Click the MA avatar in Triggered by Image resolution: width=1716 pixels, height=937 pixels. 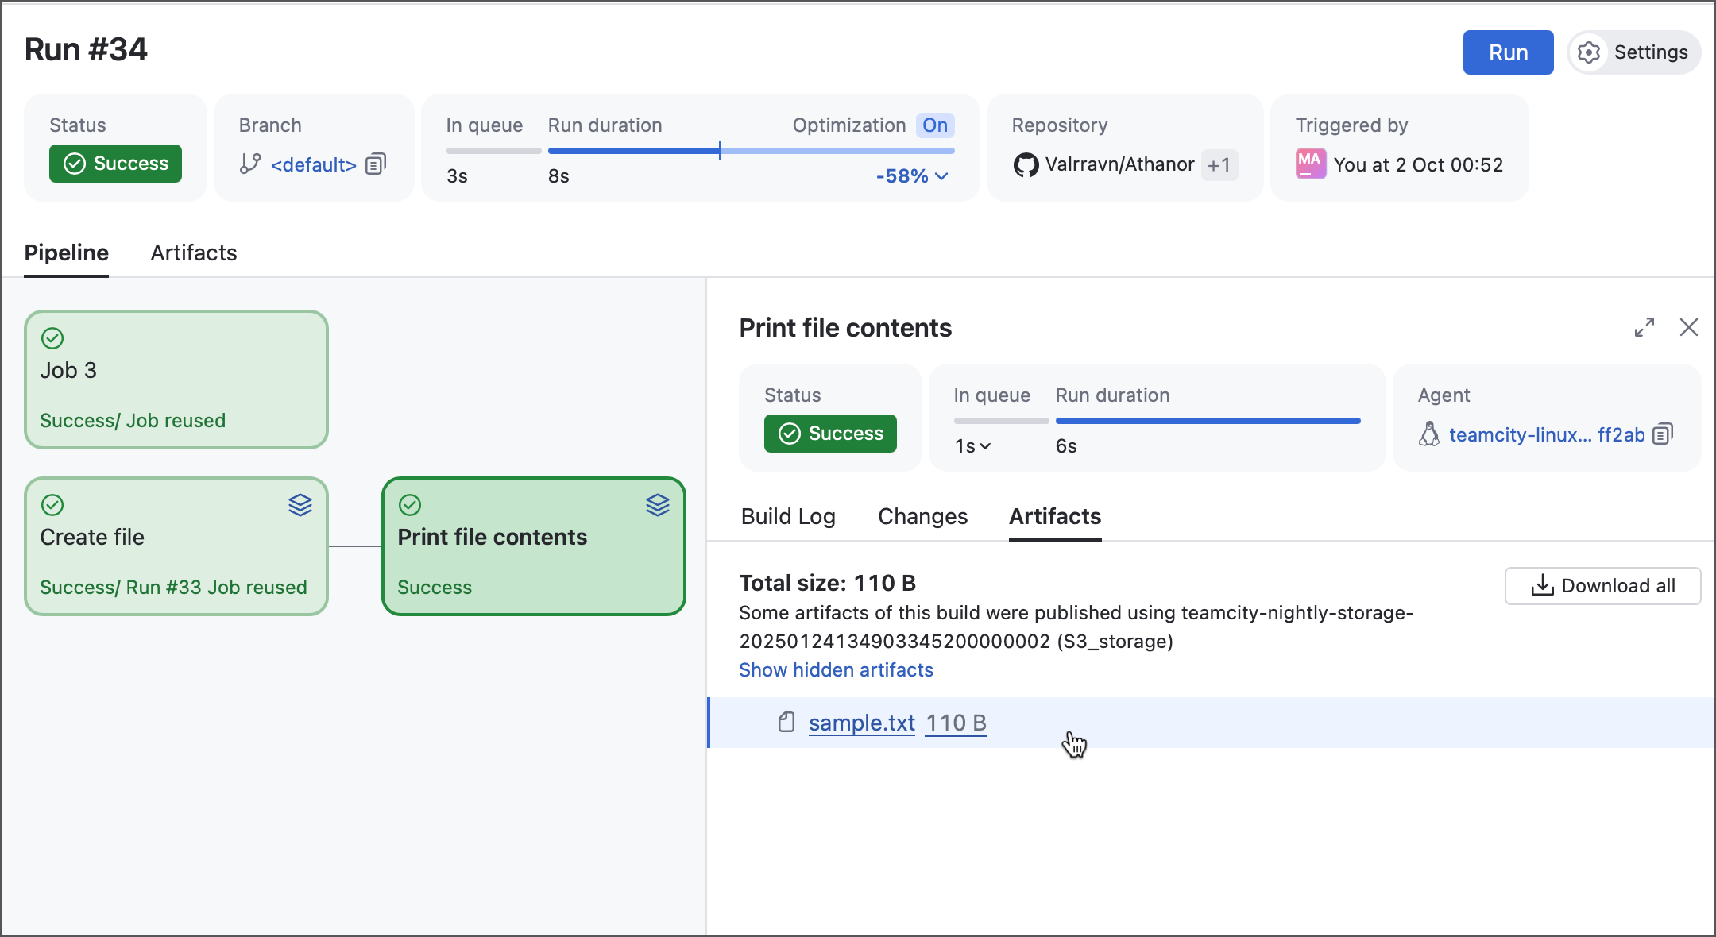point(1310,164)
